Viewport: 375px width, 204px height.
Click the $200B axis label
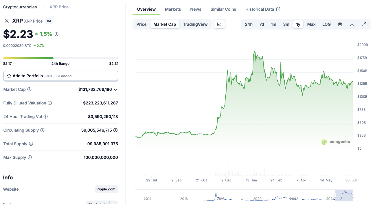click(363, 45)
